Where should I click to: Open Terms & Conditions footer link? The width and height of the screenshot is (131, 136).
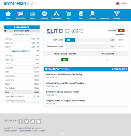[10, 131]
